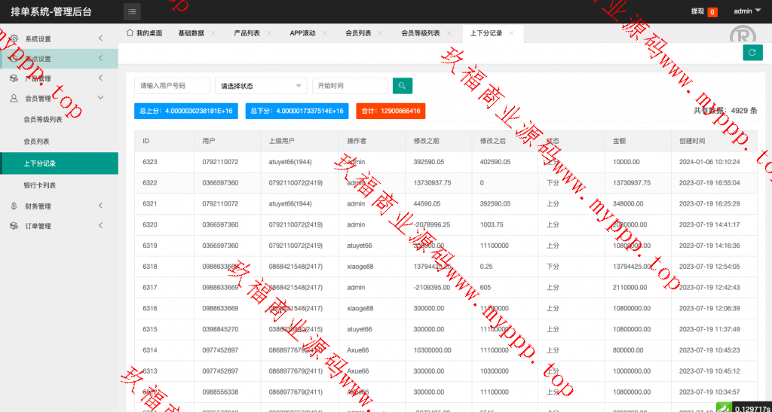The image size is (772, 412).
Task: Collapse the 会员管理 sidebar menu
Action: tap(59, 98)
